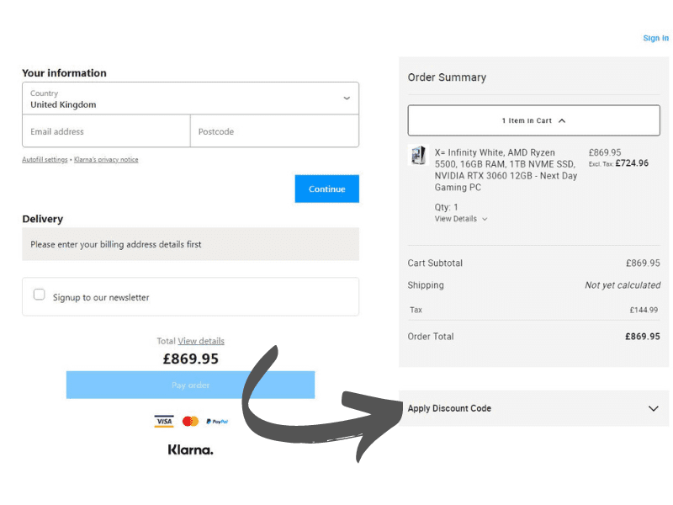Click the X= Infinity White product title

point(505,170)
